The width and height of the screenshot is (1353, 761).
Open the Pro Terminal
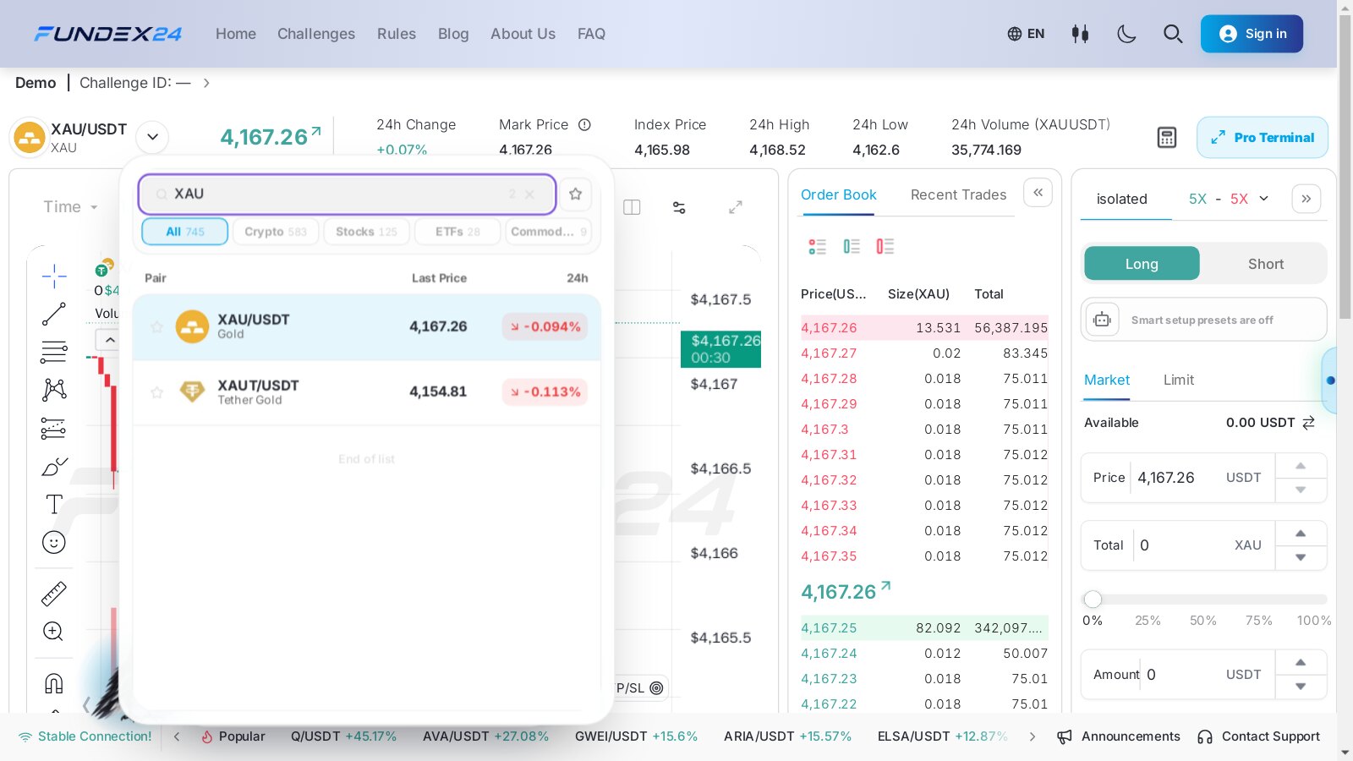click(x=1262, y=137)
